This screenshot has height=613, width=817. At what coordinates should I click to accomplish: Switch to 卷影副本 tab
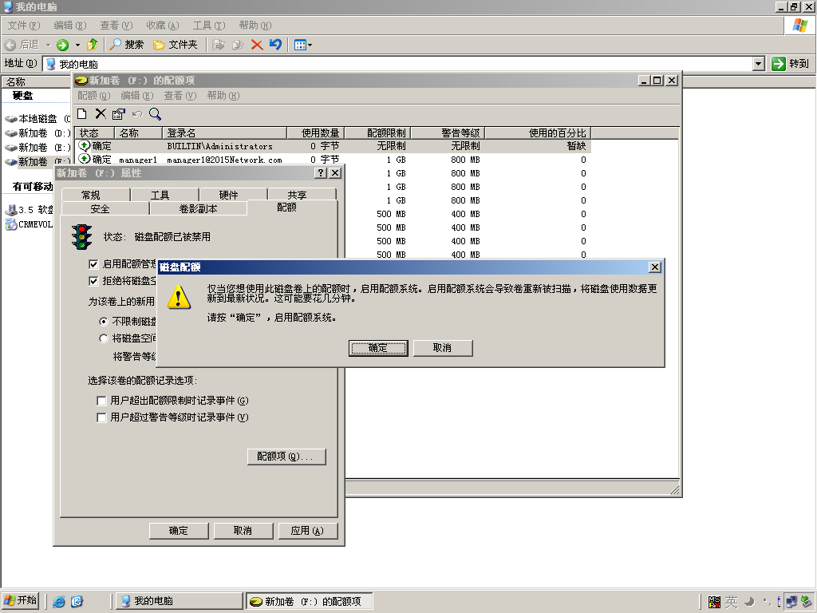click(x=198, y=209)
